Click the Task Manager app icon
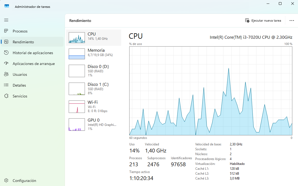The width and height of the screenshot is (298, 186). pos(7,6)
